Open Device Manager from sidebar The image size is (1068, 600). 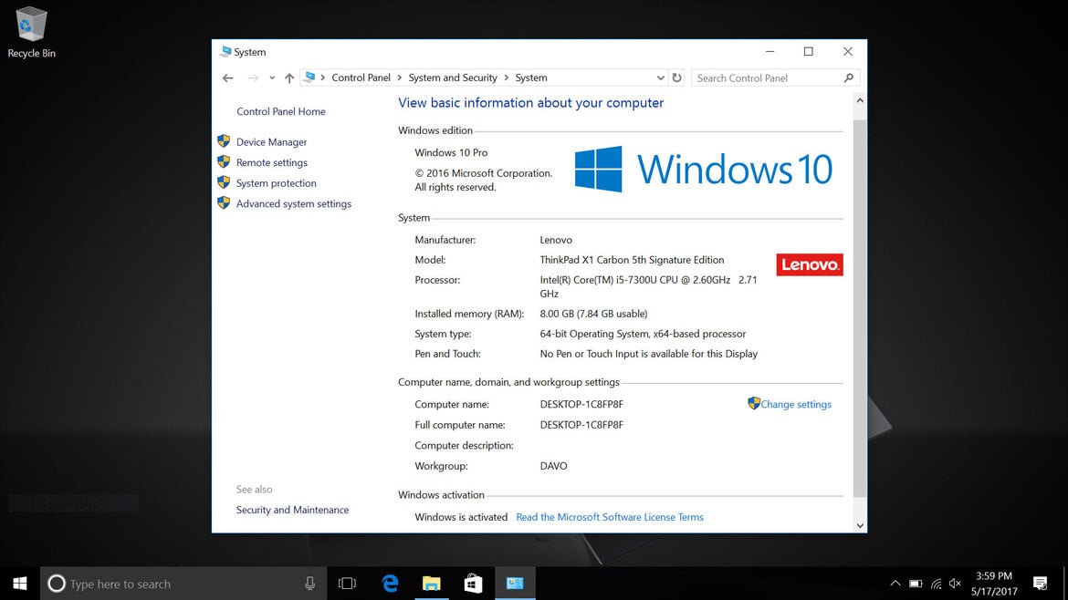tap(271, 142)
